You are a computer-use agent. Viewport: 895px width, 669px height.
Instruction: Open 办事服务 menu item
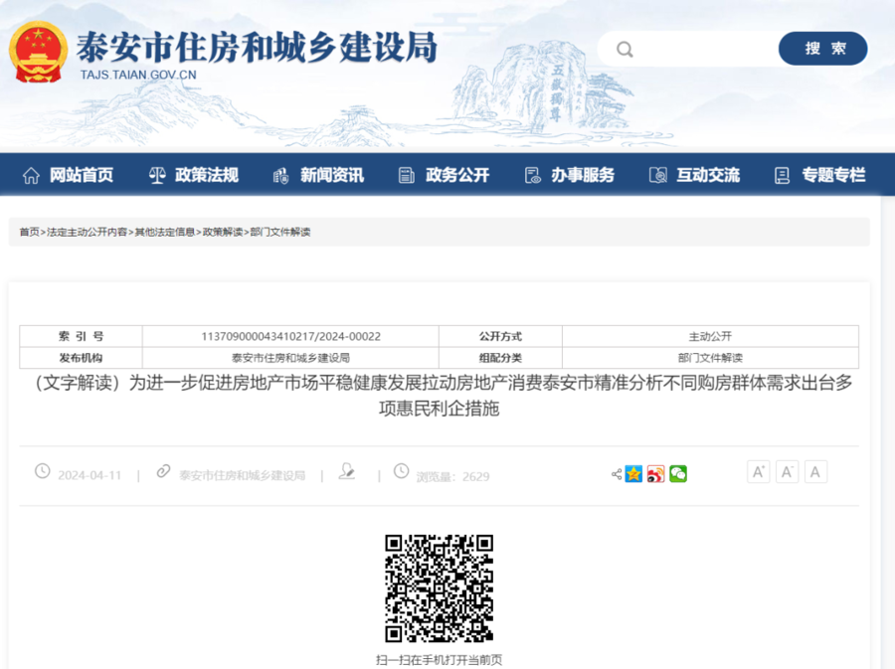point(583,175)
